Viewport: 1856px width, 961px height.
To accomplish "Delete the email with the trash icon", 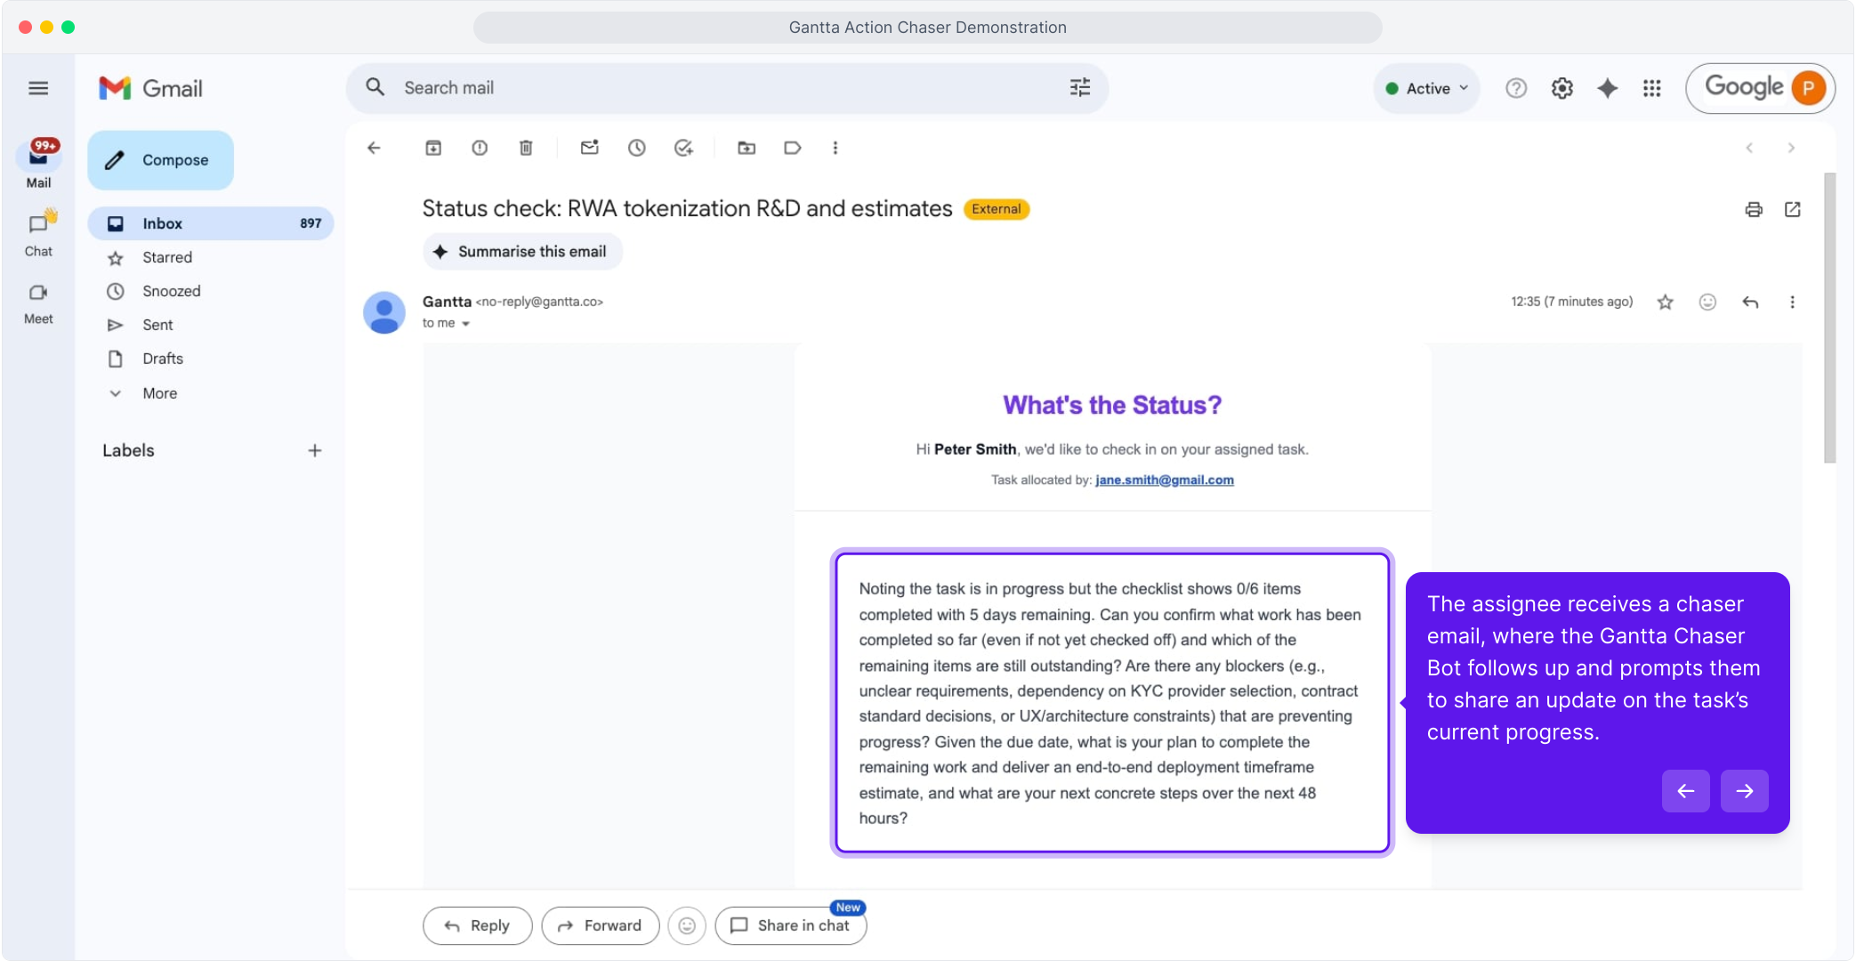I will click(x=526, y=148).
